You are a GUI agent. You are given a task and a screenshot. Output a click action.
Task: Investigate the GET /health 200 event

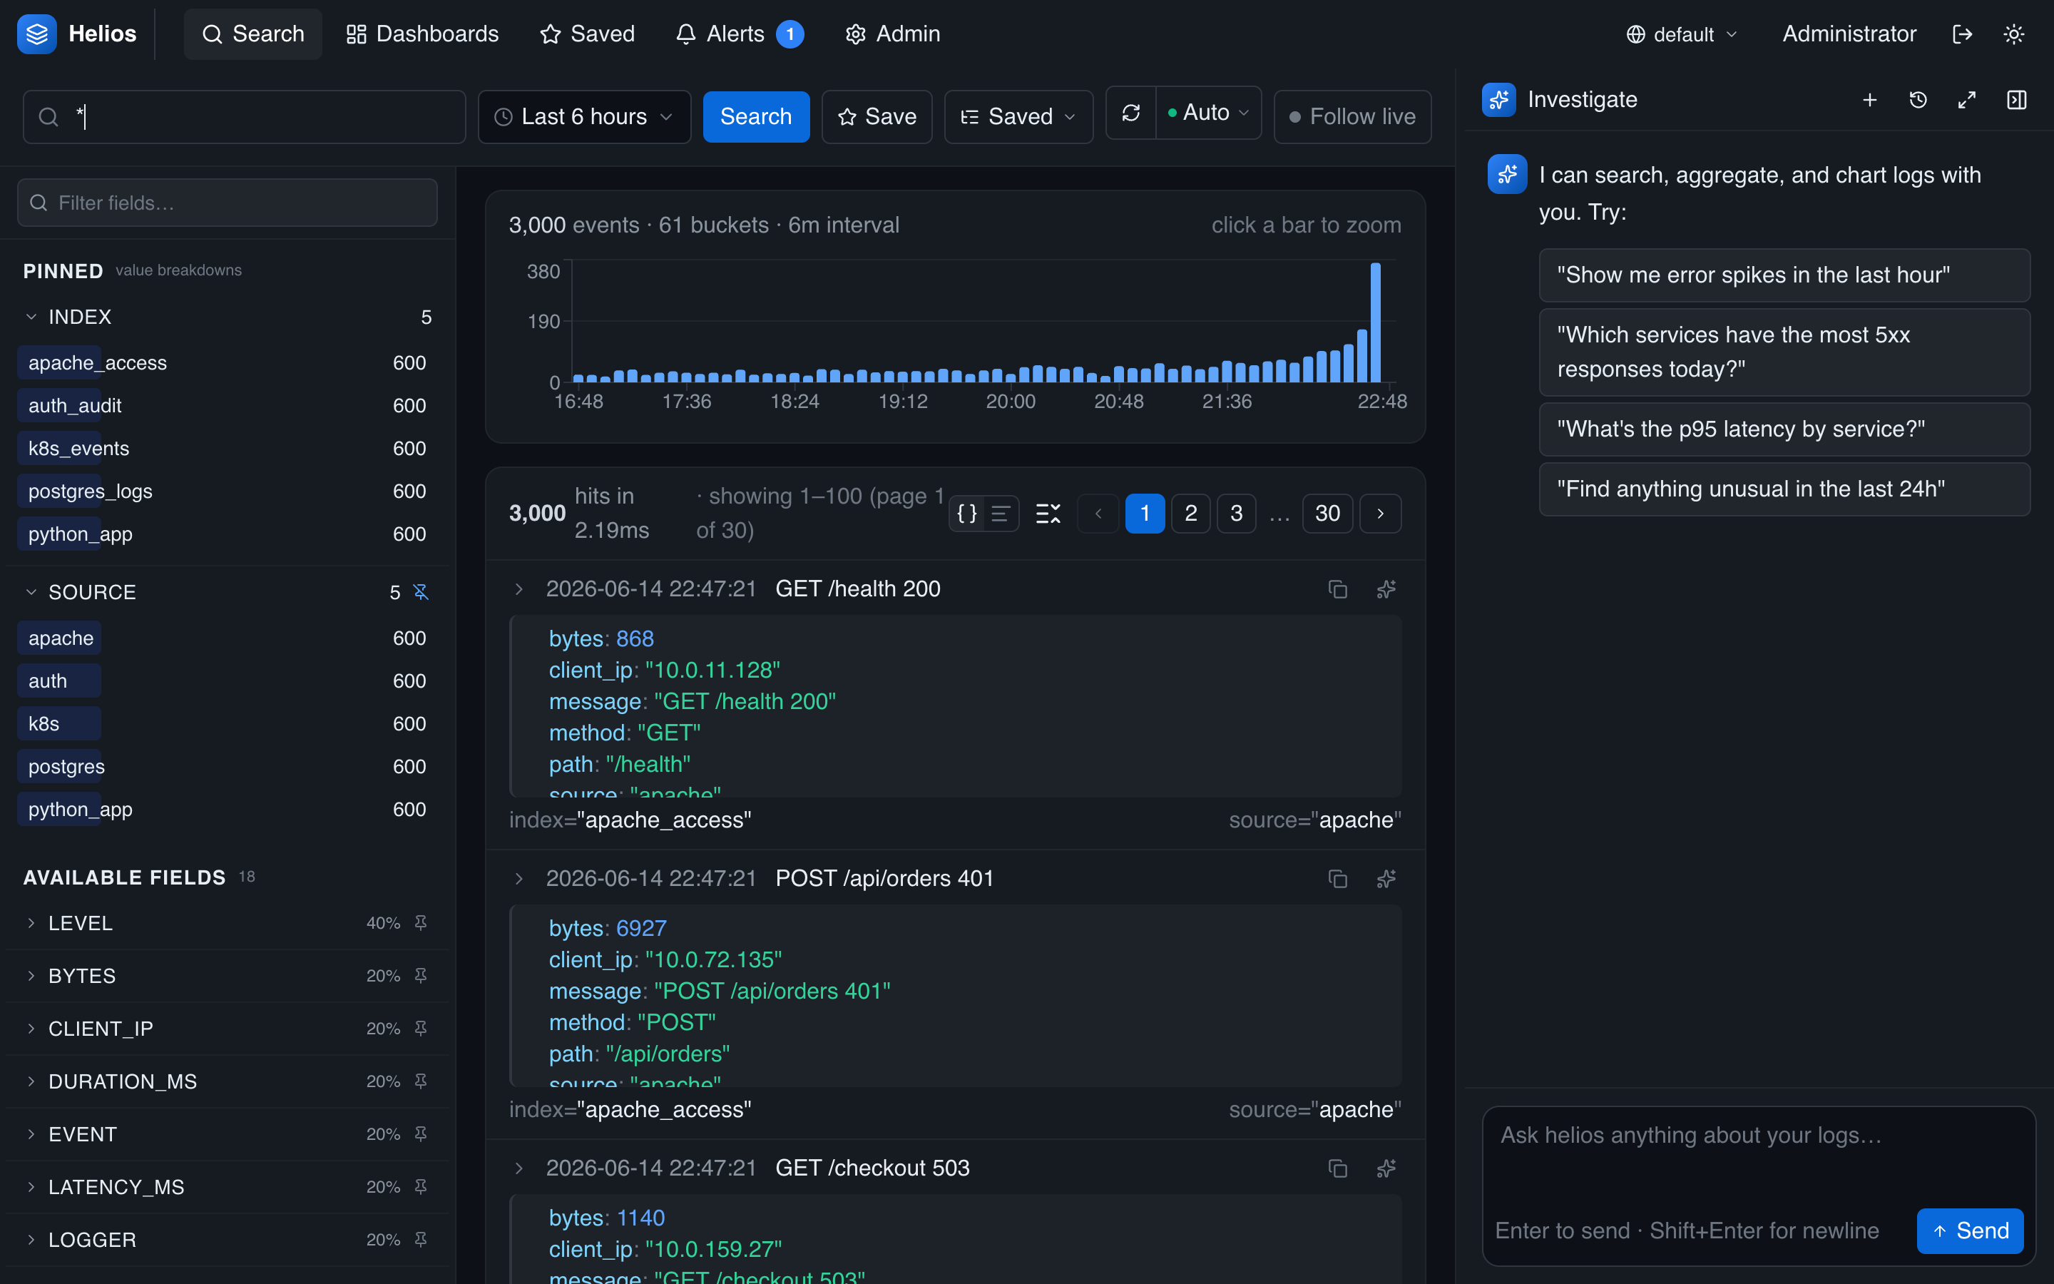pos(1386,589)
